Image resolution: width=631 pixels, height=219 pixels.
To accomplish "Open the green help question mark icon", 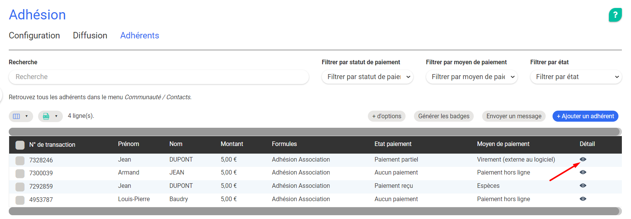I will tap(615, 15).
